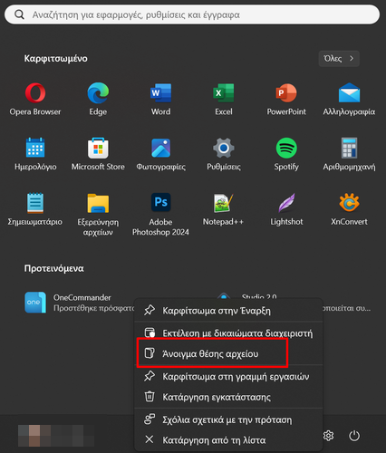Launch XnConvert
Viewport: 386px width, 453px height.
(349, 209)
